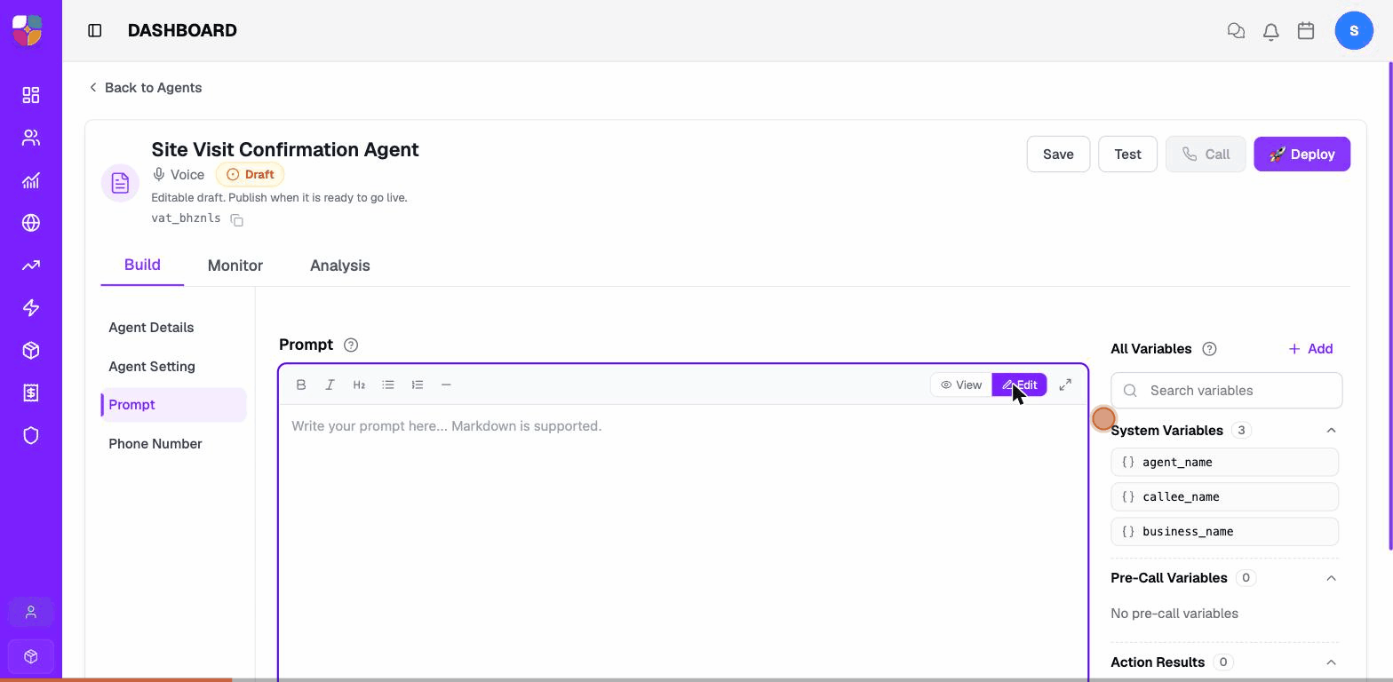
Task: Insert a numbered list in prompt
Action: (418, 385)
